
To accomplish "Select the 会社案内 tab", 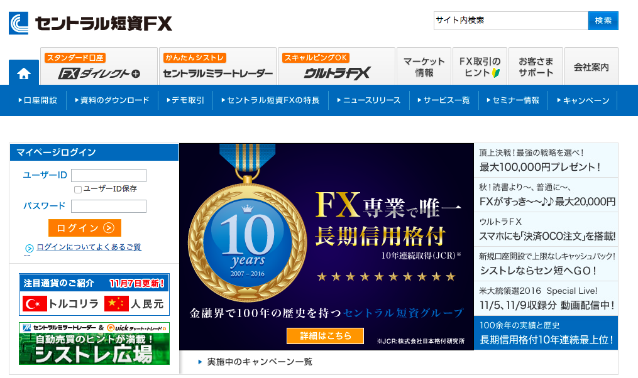I will (x=591, y=67).
